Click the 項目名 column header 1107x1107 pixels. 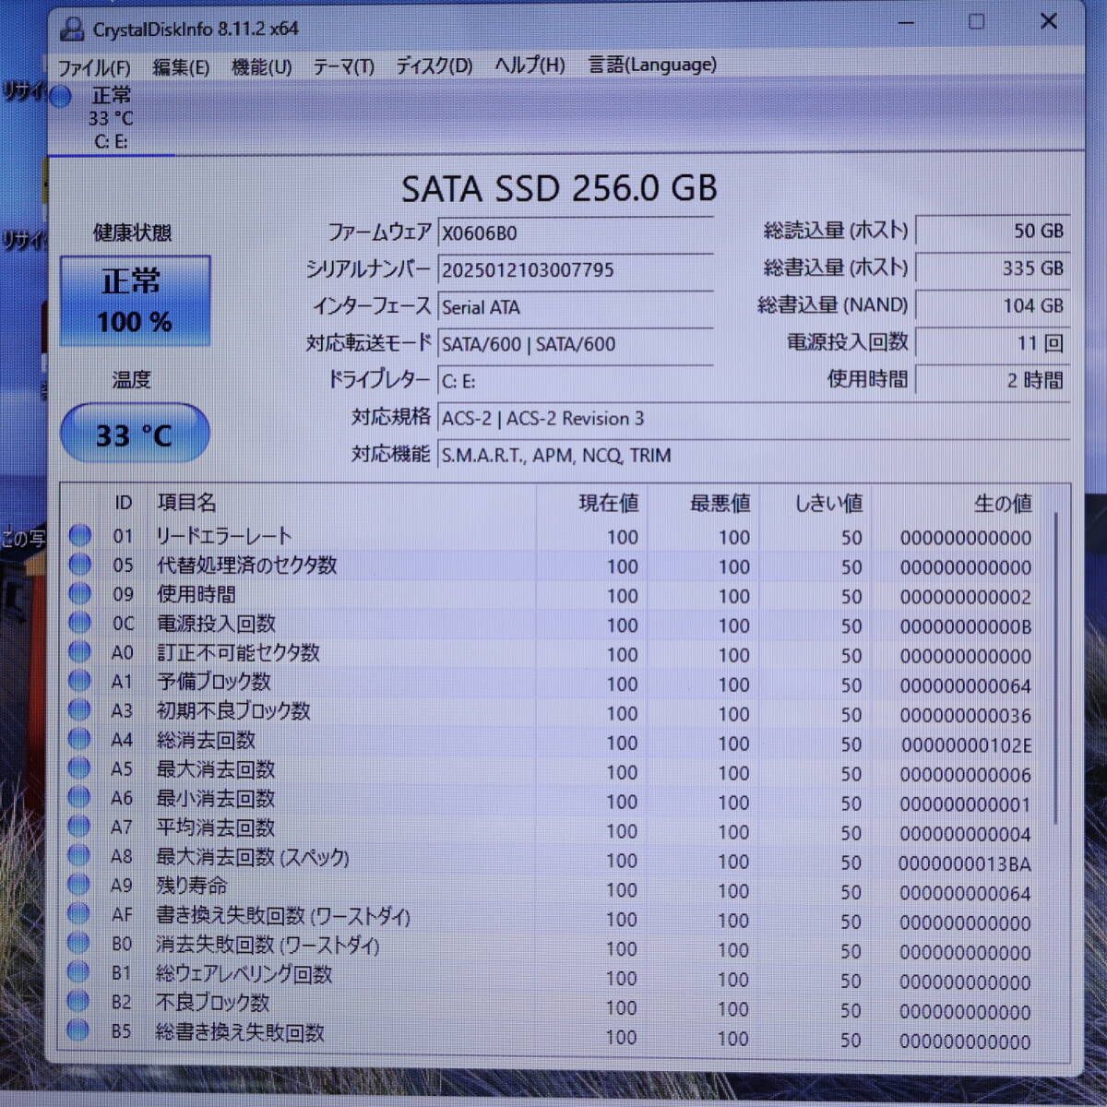point(187,503)
